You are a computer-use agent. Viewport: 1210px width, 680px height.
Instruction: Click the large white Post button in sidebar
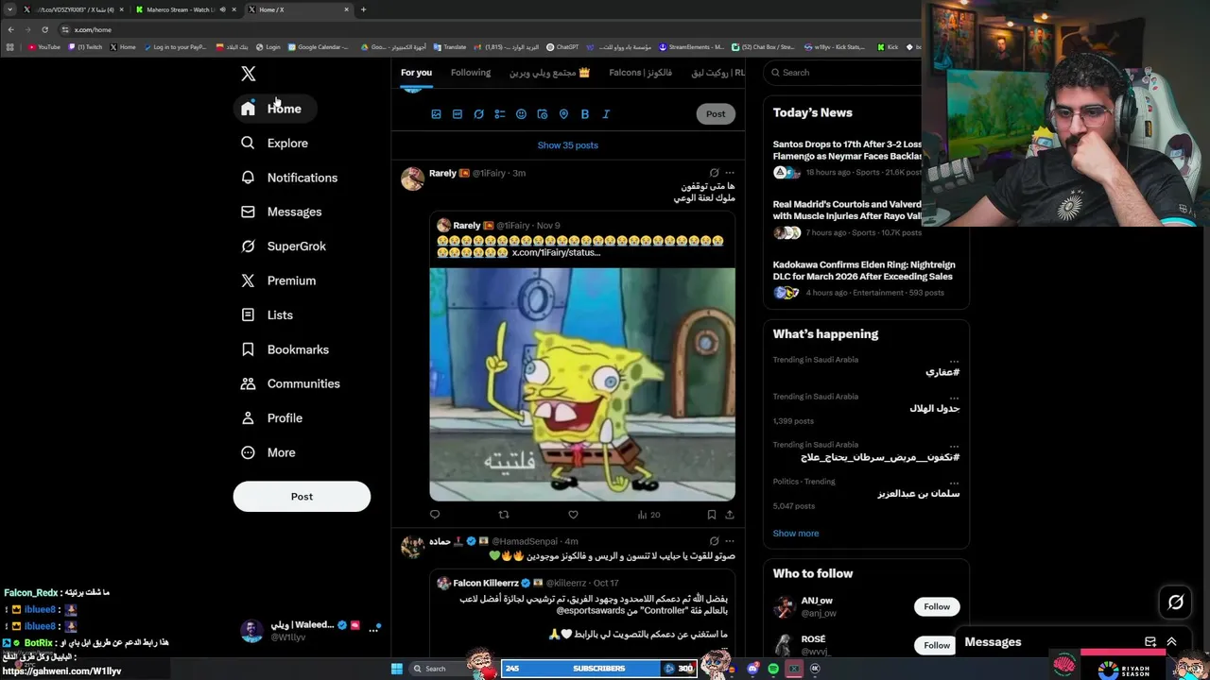pyautogui.click(x=302, y=497)
